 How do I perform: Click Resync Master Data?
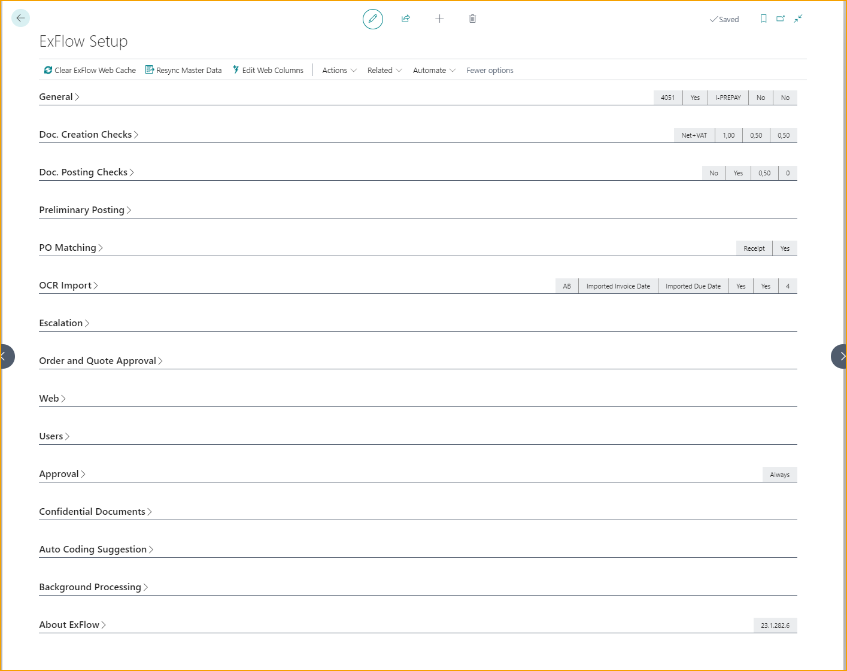pyautogui.click(x=183, y=70)
